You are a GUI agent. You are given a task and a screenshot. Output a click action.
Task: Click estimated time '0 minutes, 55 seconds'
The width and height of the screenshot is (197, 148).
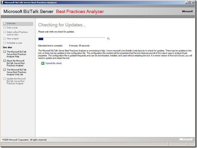click(79, 46)
